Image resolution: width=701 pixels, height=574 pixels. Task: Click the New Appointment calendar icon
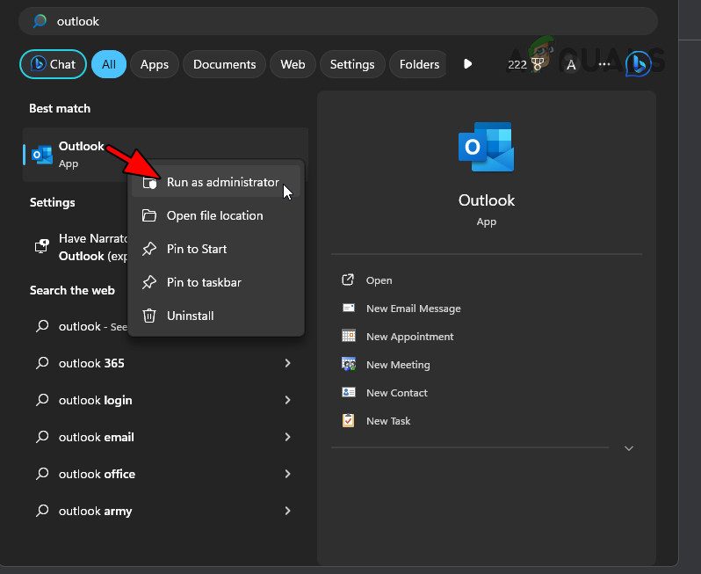349,336
